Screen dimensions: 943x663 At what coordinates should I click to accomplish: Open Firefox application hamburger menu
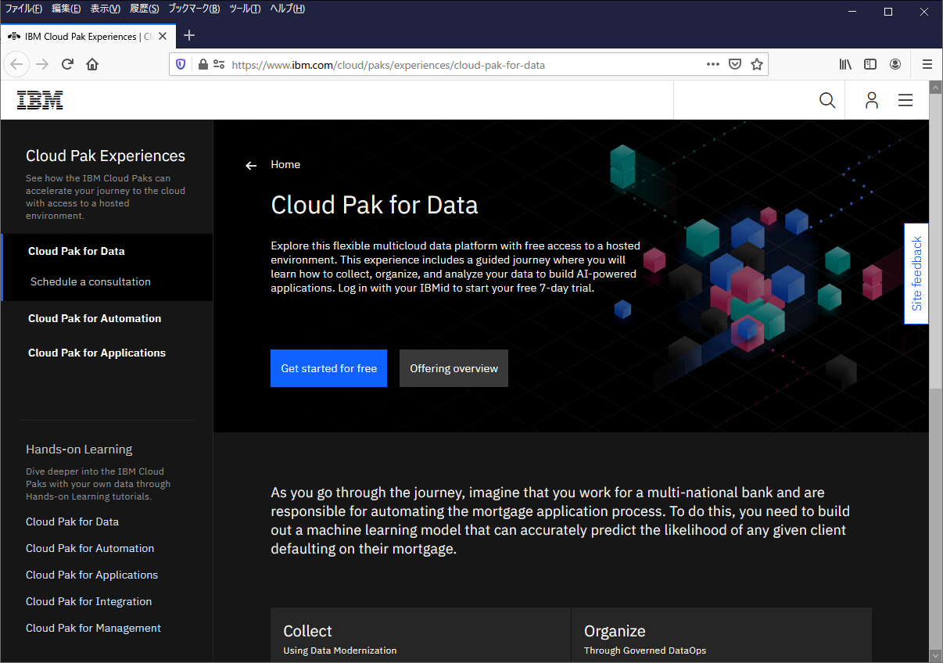click(x=927, y=65)
